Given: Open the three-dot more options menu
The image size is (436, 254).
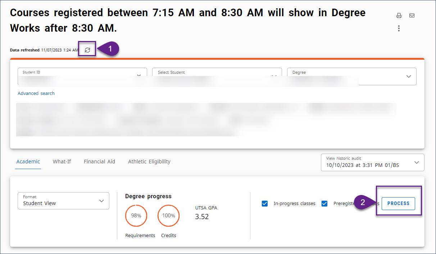Looking at the screenshot, I should point(399,28).
